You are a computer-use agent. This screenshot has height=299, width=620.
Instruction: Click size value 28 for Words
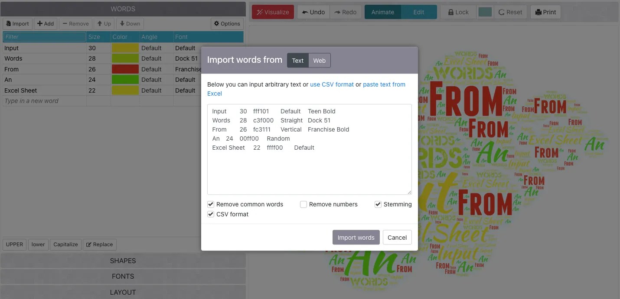98,58
